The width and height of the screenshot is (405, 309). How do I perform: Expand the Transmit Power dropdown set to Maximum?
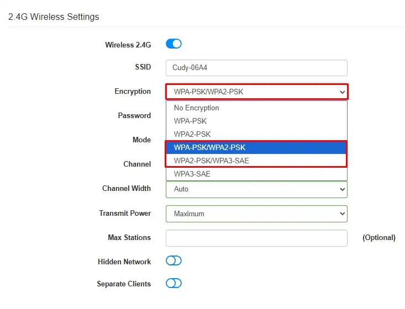[x=256, y=214]
